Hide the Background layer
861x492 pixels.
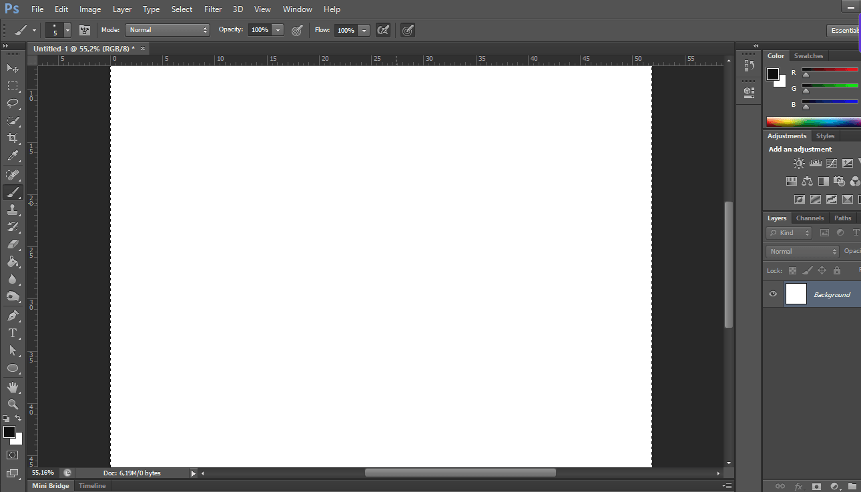click(772, 294)
